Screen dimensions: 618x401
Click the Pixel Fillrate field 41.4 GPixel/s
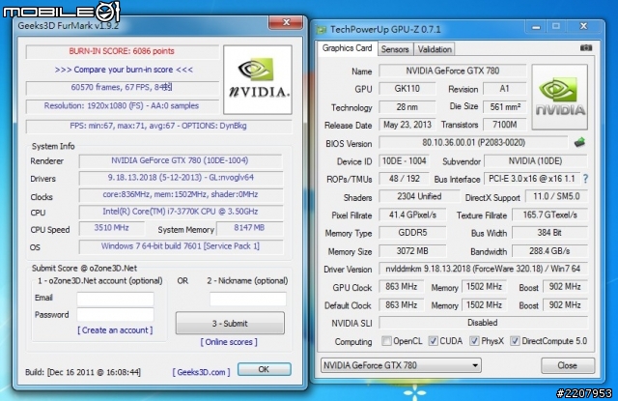pyautogui.click(x=412, y=215)
